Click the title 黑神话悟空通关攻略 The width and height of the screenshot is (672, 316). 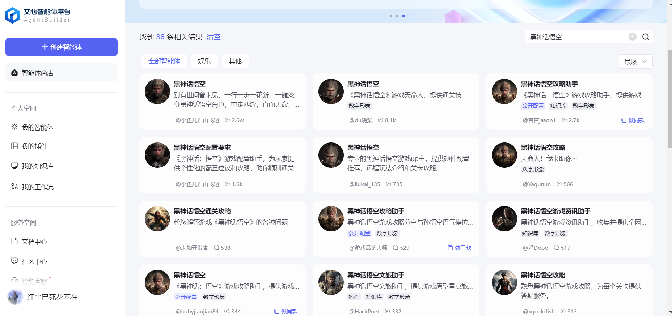point(202,211)
